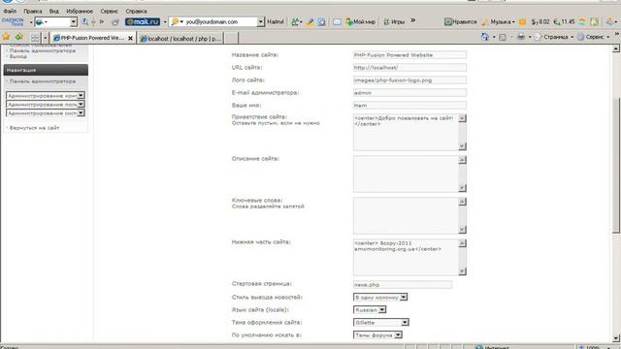The image size is (621, 349).
Task: Click the orange icon after Музыка
Action: 523,21
